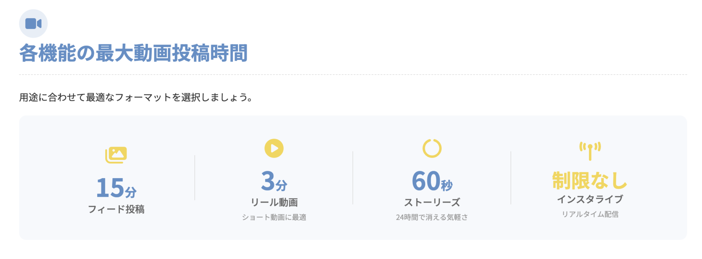Click the リール動画 label
The height and width of the screenshot is (259, 702).
tap(274, 202)
